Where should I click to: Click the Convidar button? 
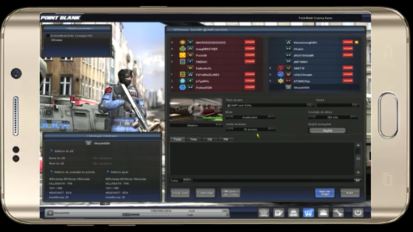click(x=205, y=193)
